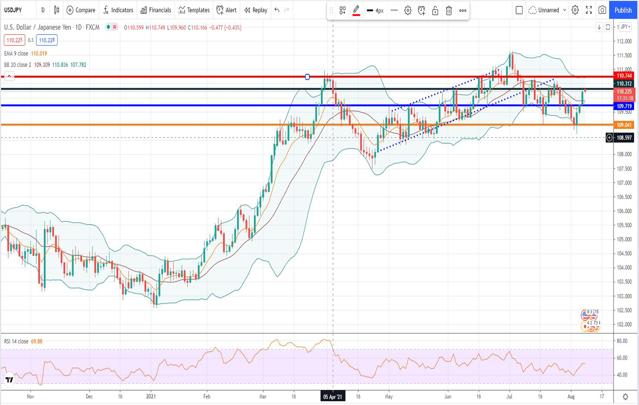Take a chart snapshot with camera icon

coord(602,10)
